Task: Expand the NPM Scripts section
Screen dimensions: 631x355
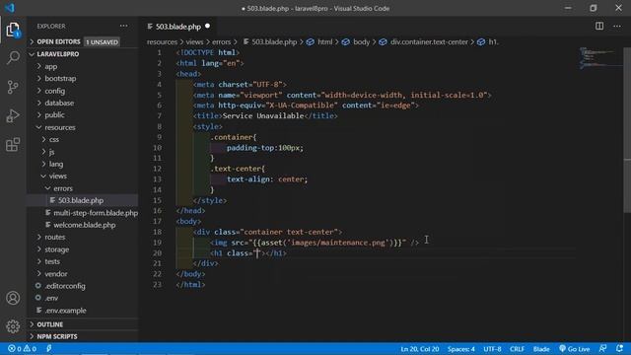Action: pos(57,336)
